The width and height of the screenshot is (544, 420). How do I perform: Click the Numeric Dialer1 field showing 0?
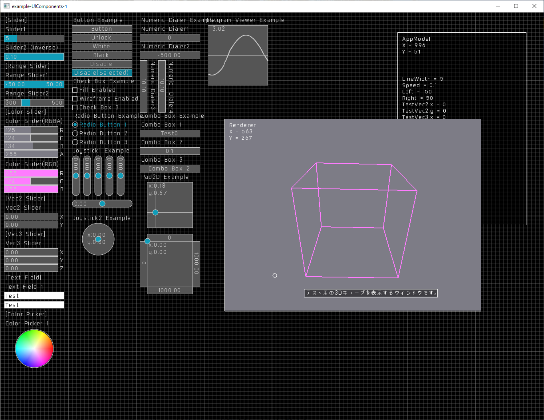(x=170, y=38)
